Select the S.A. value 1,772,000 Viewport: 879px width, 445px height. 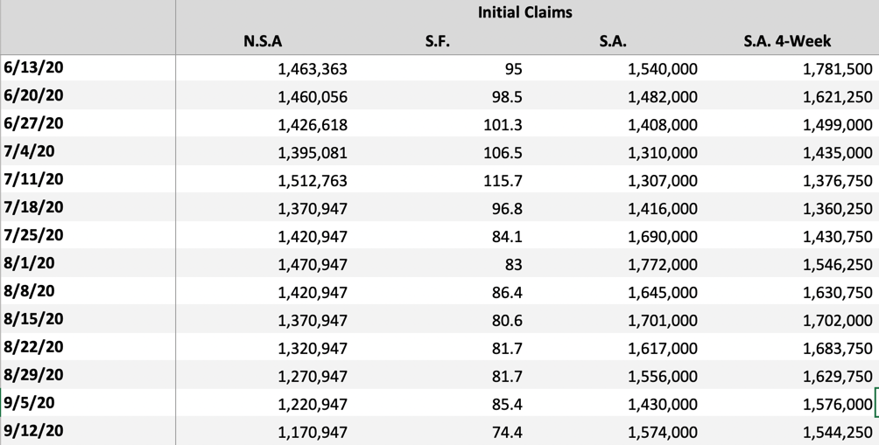[662, 265]
